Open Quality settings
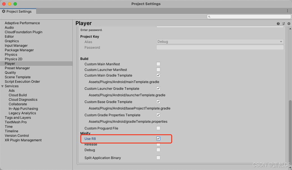Screen dimensions: 292x170 (x=10, y=73)
